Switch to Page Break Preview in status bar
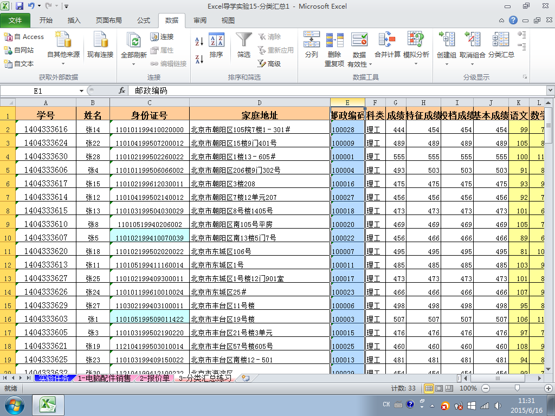The width and height of the screenshot is (555, 416). click(449, 388)
